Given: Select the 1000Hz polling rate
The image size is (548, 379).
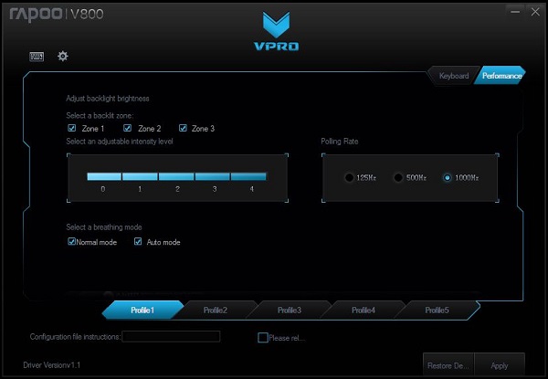Looking at the screenshot, I should point(447,177).
